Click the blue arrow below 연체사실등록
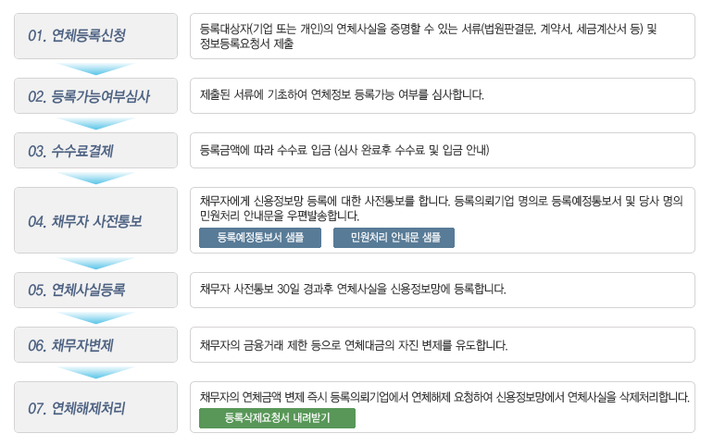Viewport: 713px width, 446px height. tap(96, 317)
